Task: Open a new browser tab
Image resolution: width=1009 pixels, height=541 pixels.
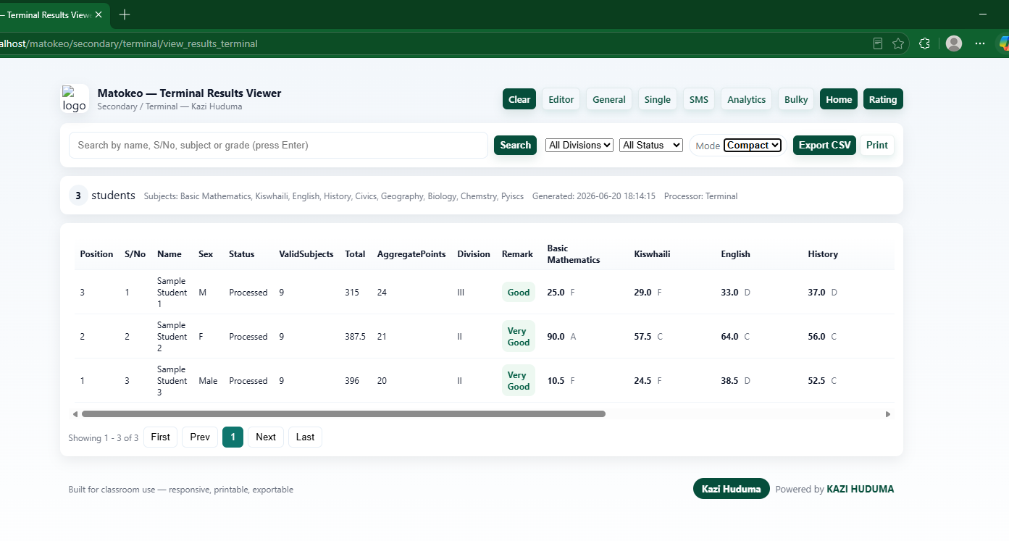Action: 125,14
